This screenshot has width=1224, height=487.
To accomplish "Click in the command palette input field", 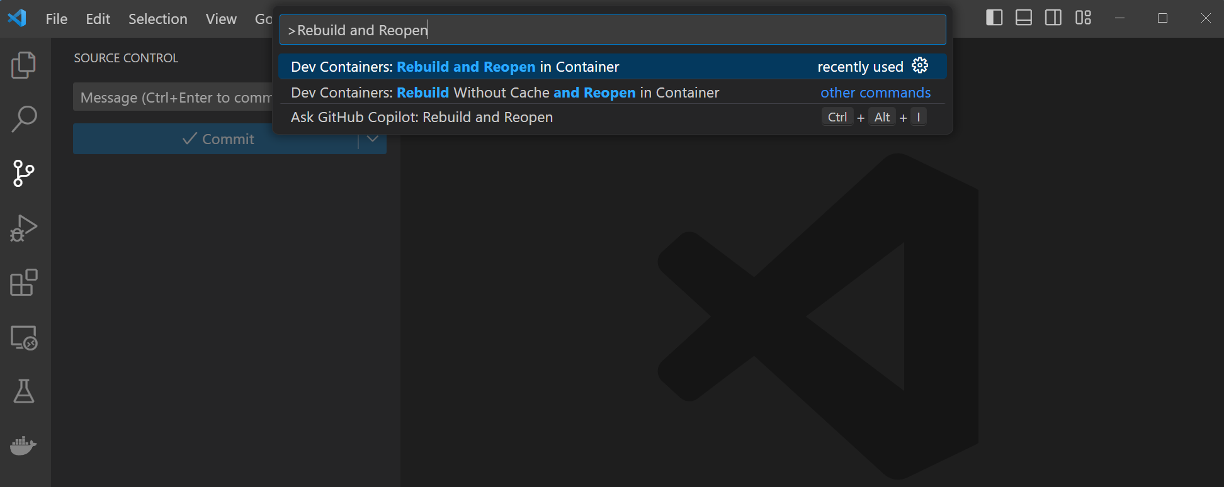I will (612, 30).
